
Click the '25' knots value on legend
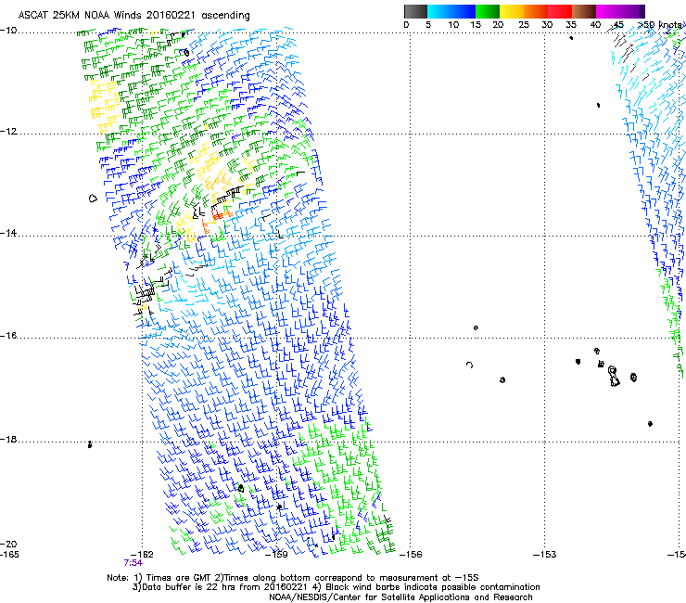[x=524, y=25]
